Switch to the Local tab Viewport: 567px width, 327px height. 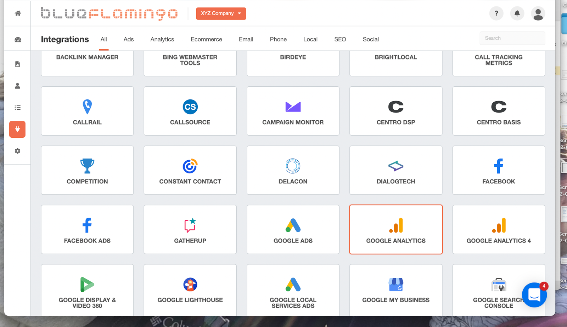tap(310, 39)
